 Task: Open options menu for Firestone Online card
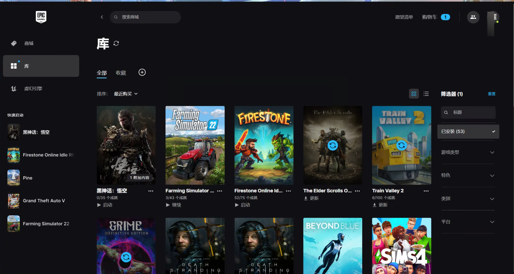click(288, 191)
